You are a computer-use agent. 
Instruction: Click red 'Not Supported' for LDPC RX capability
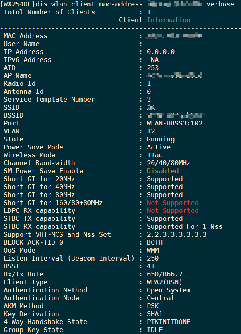coord(173,210)
